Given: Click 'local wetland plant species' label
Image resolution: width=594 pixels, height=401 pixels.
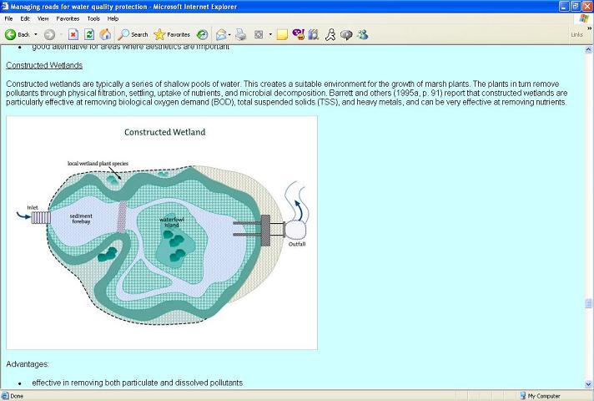Looking at the screenshot, I should [x=98, y=164].
